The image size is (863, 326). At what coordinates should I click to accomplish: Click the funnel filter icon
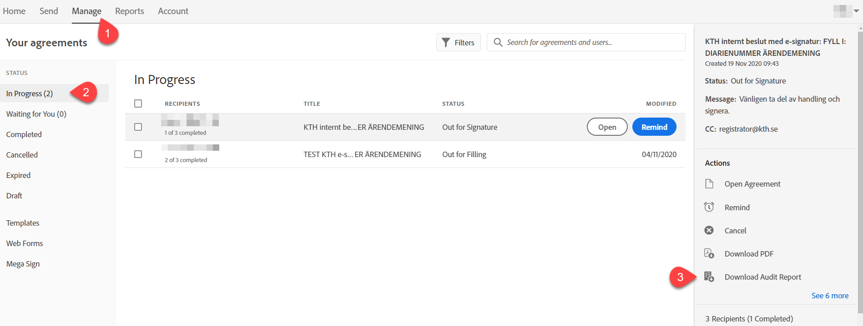[446, 42]
